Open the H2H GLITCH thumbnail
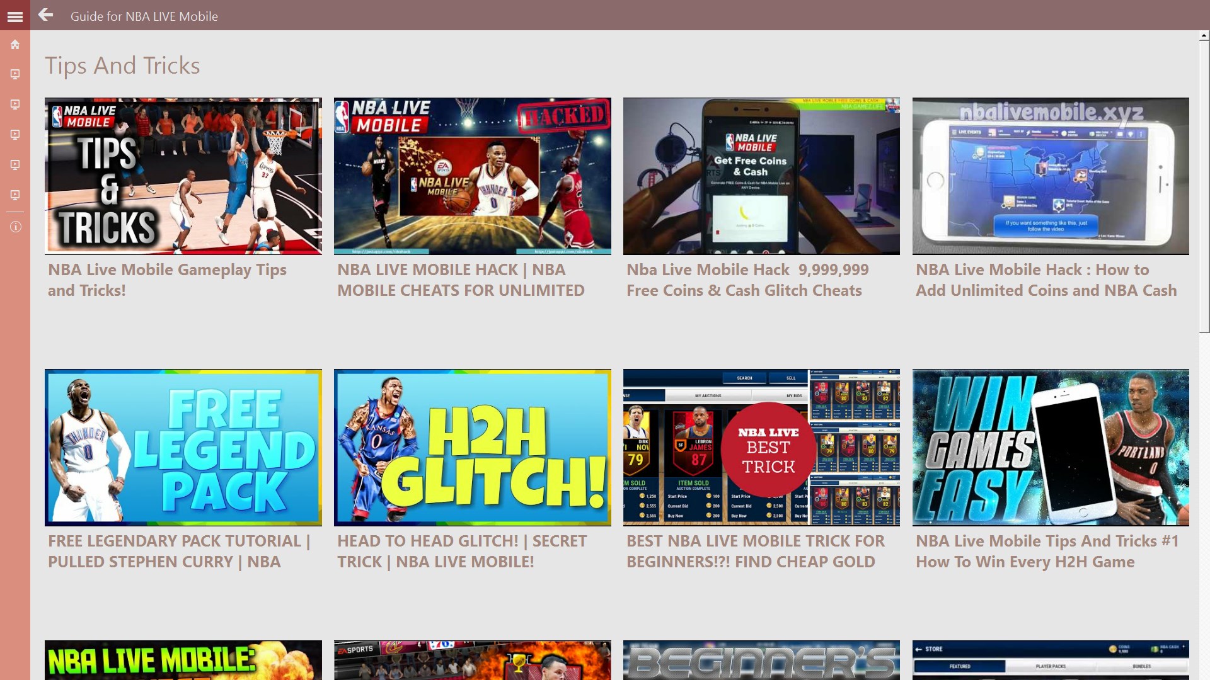The width and height of the screenshot is (1210, 680). [473, 448]
